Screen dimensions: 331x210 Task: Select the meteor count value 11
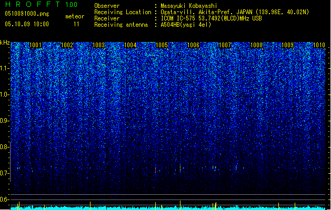point(76,24)
